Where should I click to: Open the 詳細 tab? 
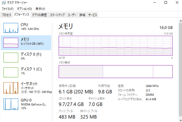[82, 15]
